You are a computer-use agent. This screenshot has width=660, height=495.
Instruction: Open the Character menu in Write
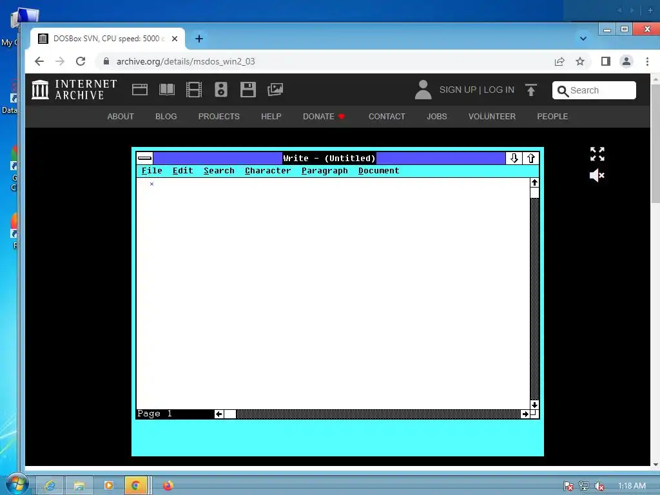click(267, 171)
